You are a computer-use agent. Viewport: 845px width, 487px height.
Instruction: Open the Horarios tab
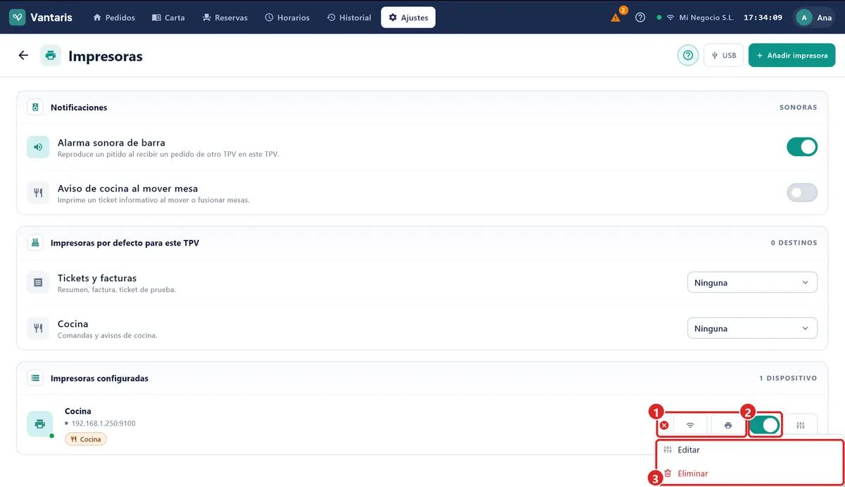(287, 18)
